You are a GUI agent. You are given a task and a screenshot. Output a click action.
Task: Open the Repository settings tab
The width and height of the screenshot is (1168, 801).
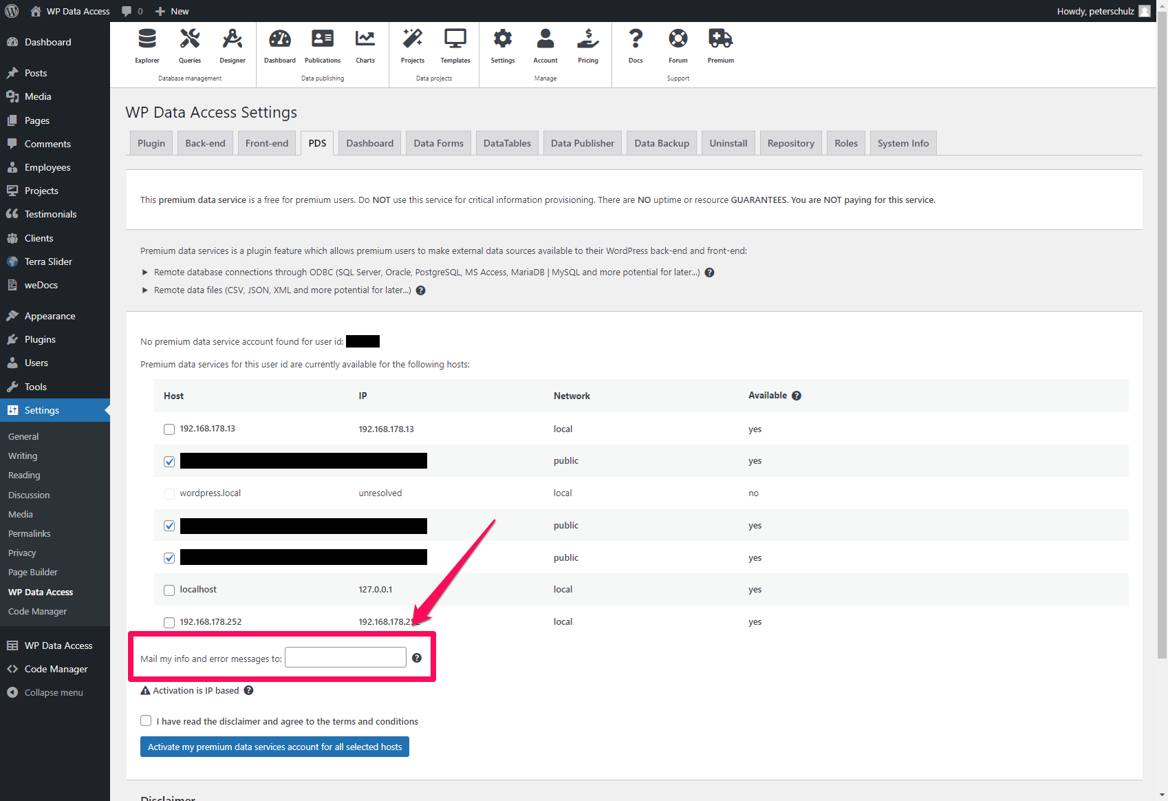(x=790, y=142)
